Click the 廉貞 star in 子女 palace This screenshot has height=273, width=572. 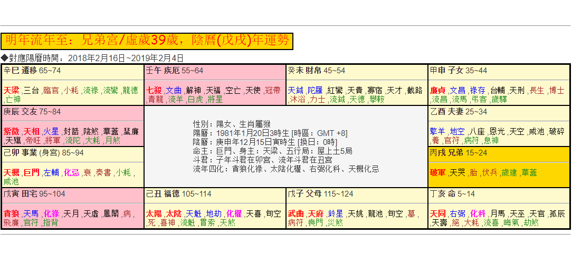click(438, 90)
